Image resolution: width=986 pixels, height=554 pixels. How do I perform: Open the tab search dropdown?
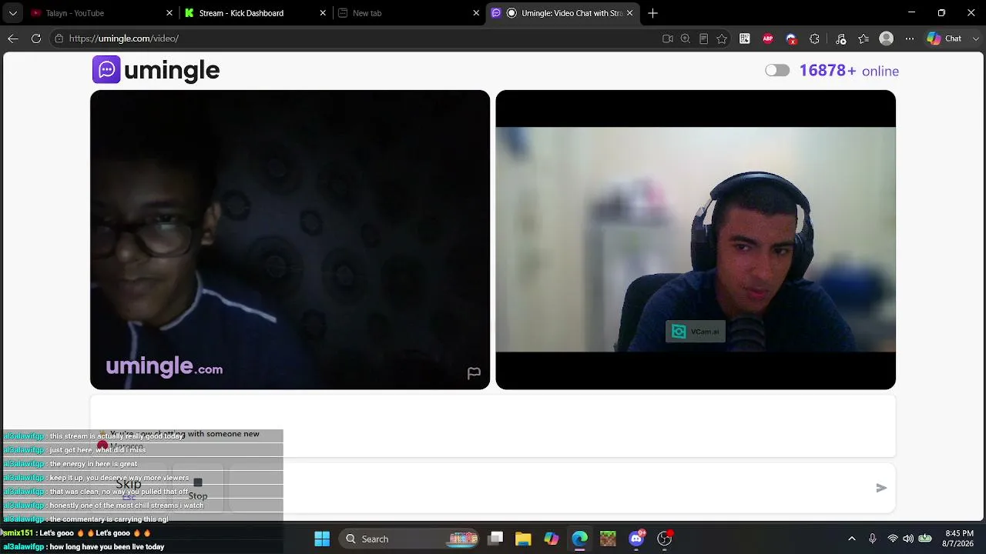pos(12,13)
